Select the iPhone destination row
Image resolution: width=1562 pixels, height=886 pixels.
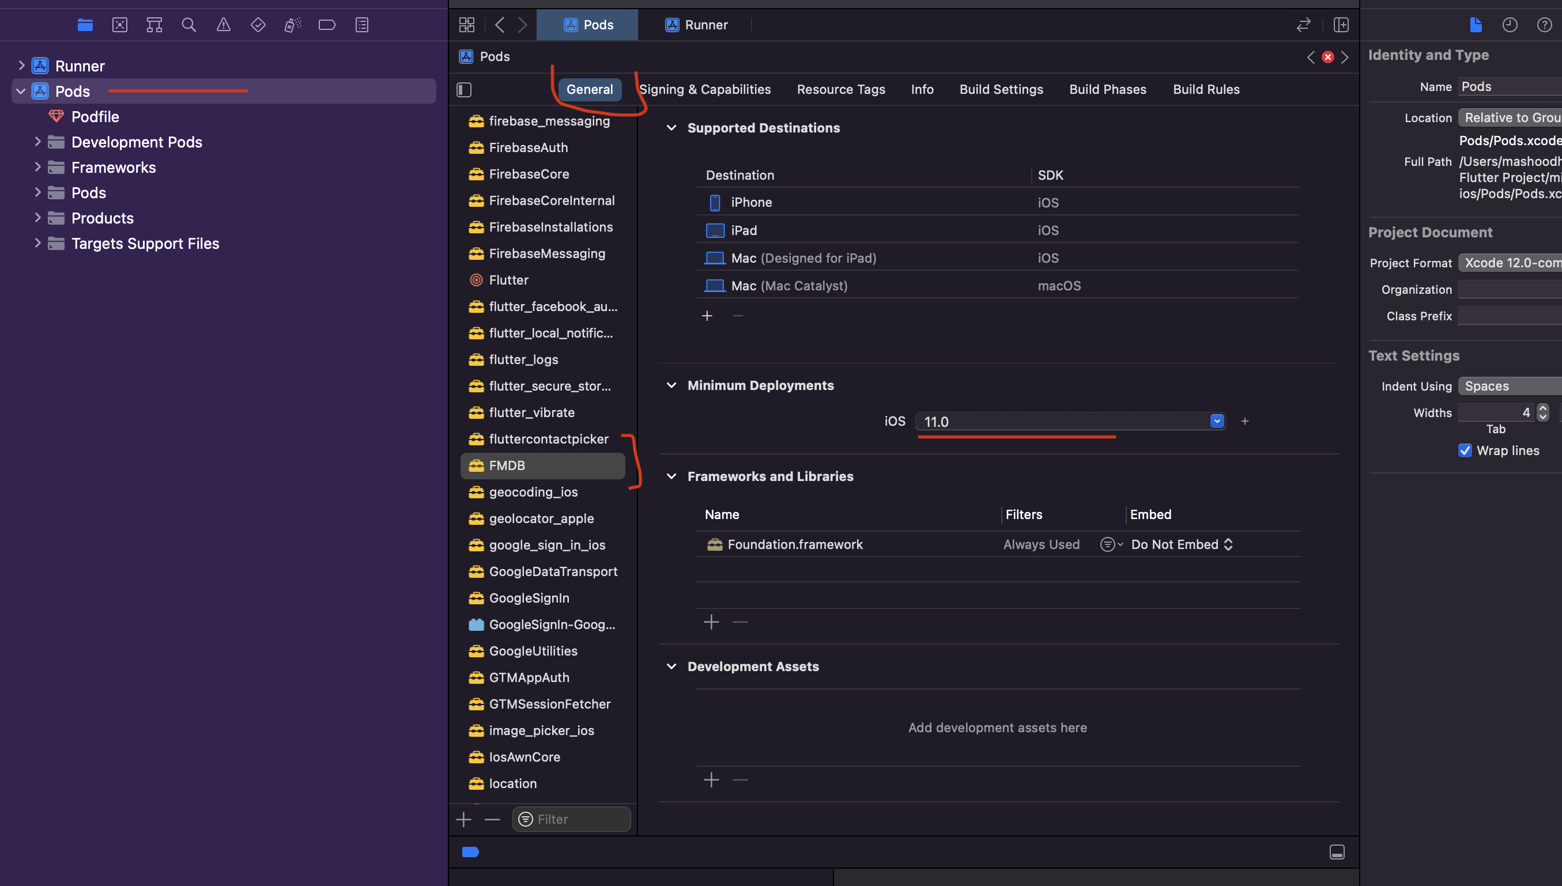point(997,202)
